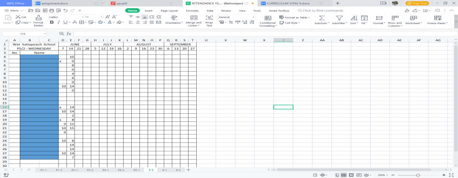The image size is (458, 178).
Task: Toggle Wrap Text
Action: tap(209, 21)
